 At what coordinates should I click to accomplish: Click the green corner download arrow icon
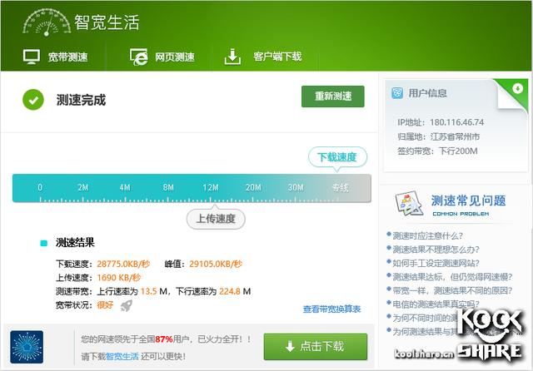click(517, 89)
